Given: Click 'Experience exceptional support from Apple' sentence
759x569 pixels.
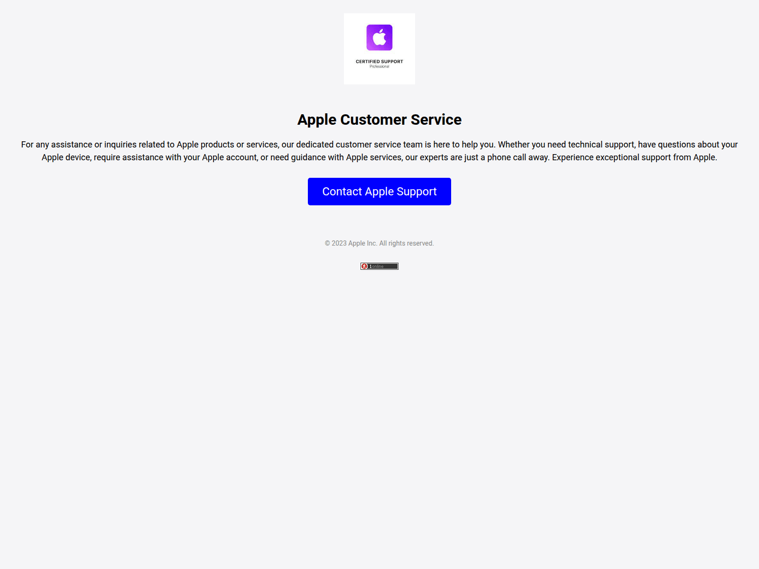Looking at the screenshot, I should pos(634,157).
